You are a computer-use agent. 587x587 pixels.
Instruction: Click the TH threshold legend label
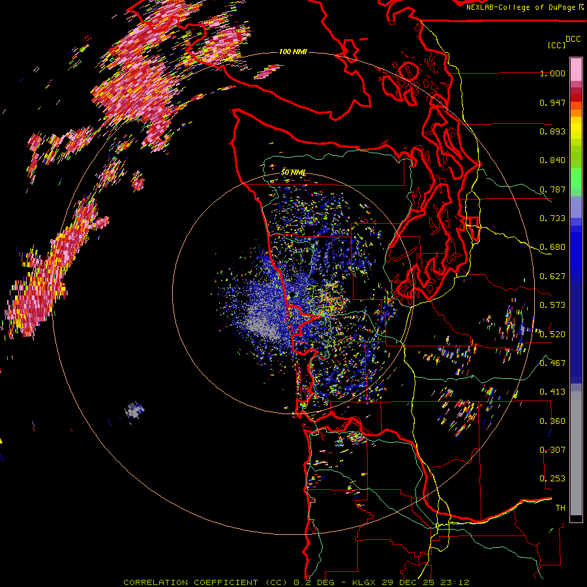point(560,508)
